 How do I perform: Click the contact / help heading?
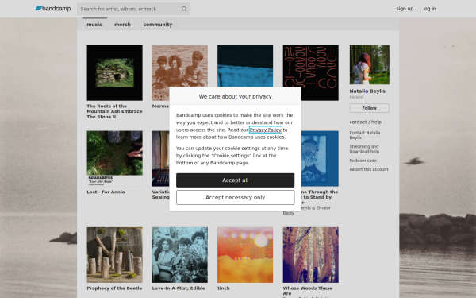click(x=365, y=122)
